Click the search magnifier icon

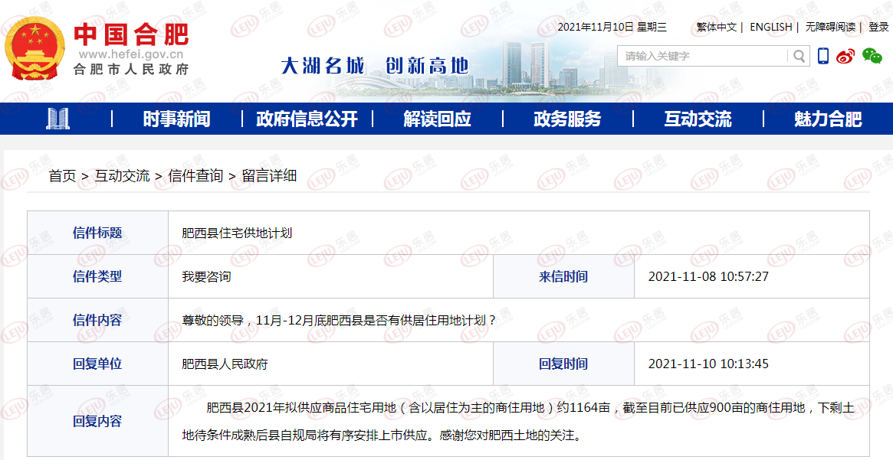coord(799,56)
